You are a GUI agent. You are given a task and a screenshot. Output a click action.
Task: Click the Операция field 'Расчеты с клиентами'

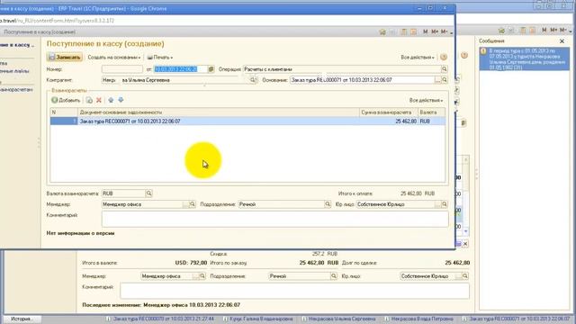point(342,69)
